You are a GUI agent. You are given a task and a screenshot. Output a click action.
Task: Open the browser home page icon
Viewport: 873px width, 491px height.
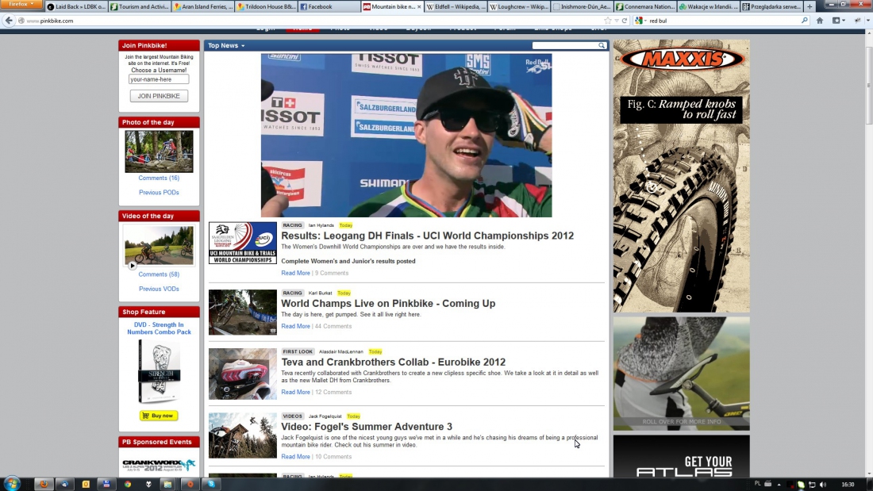click(x=820, y=21)
